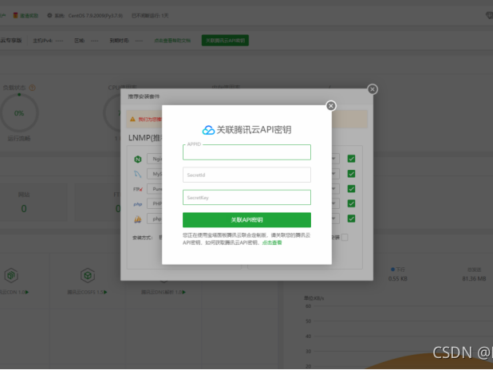This screenshot has height=370, width=493.
Task: Uncheck the Nginx row checkbox
Action: (351, 159)
